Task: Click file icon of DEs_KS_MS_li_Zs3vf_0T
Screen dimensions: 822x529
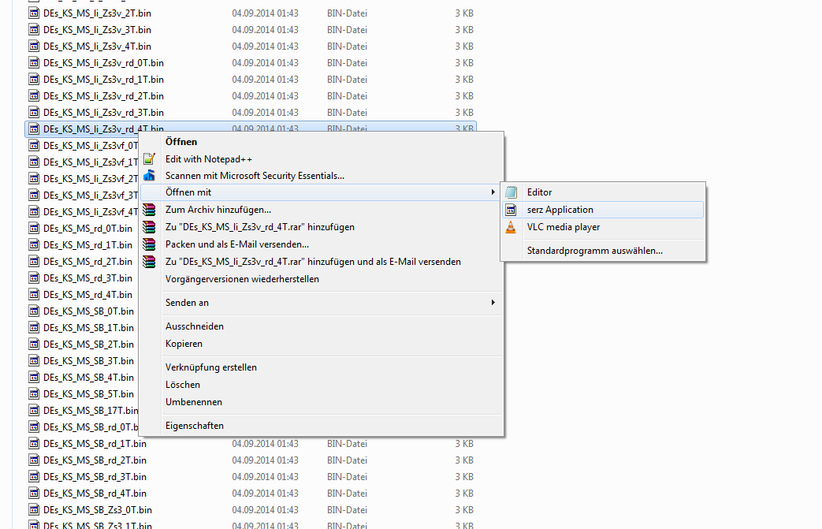Action: click(x=34, y=145)
